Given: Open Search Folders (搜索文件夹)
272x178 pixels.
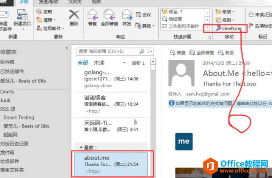Looking at the screenshot, I should (x=12, y=170).
